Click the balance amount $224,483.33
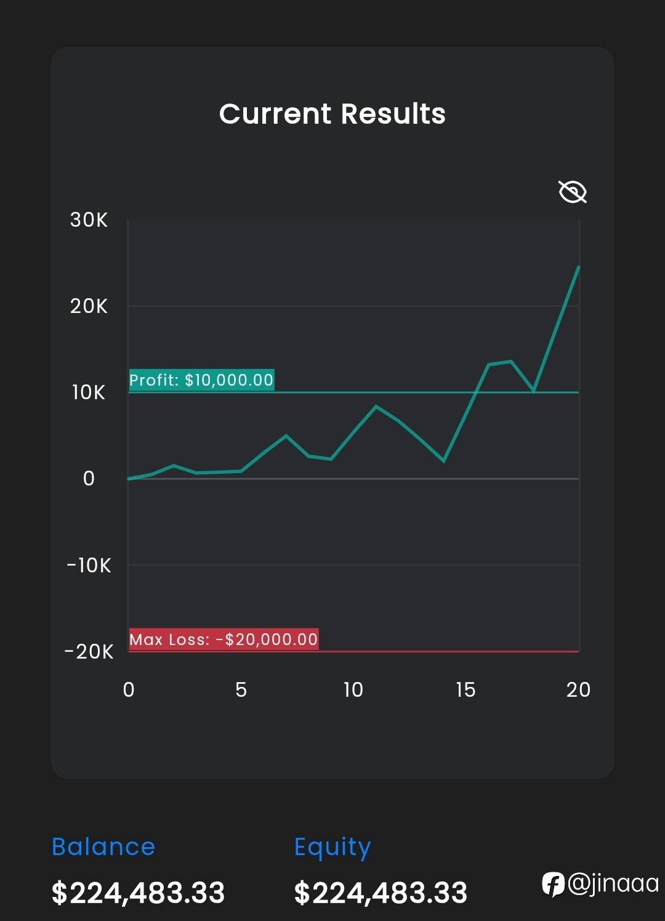Viewport: 665px width, 921px height. (x=139, y=893)
